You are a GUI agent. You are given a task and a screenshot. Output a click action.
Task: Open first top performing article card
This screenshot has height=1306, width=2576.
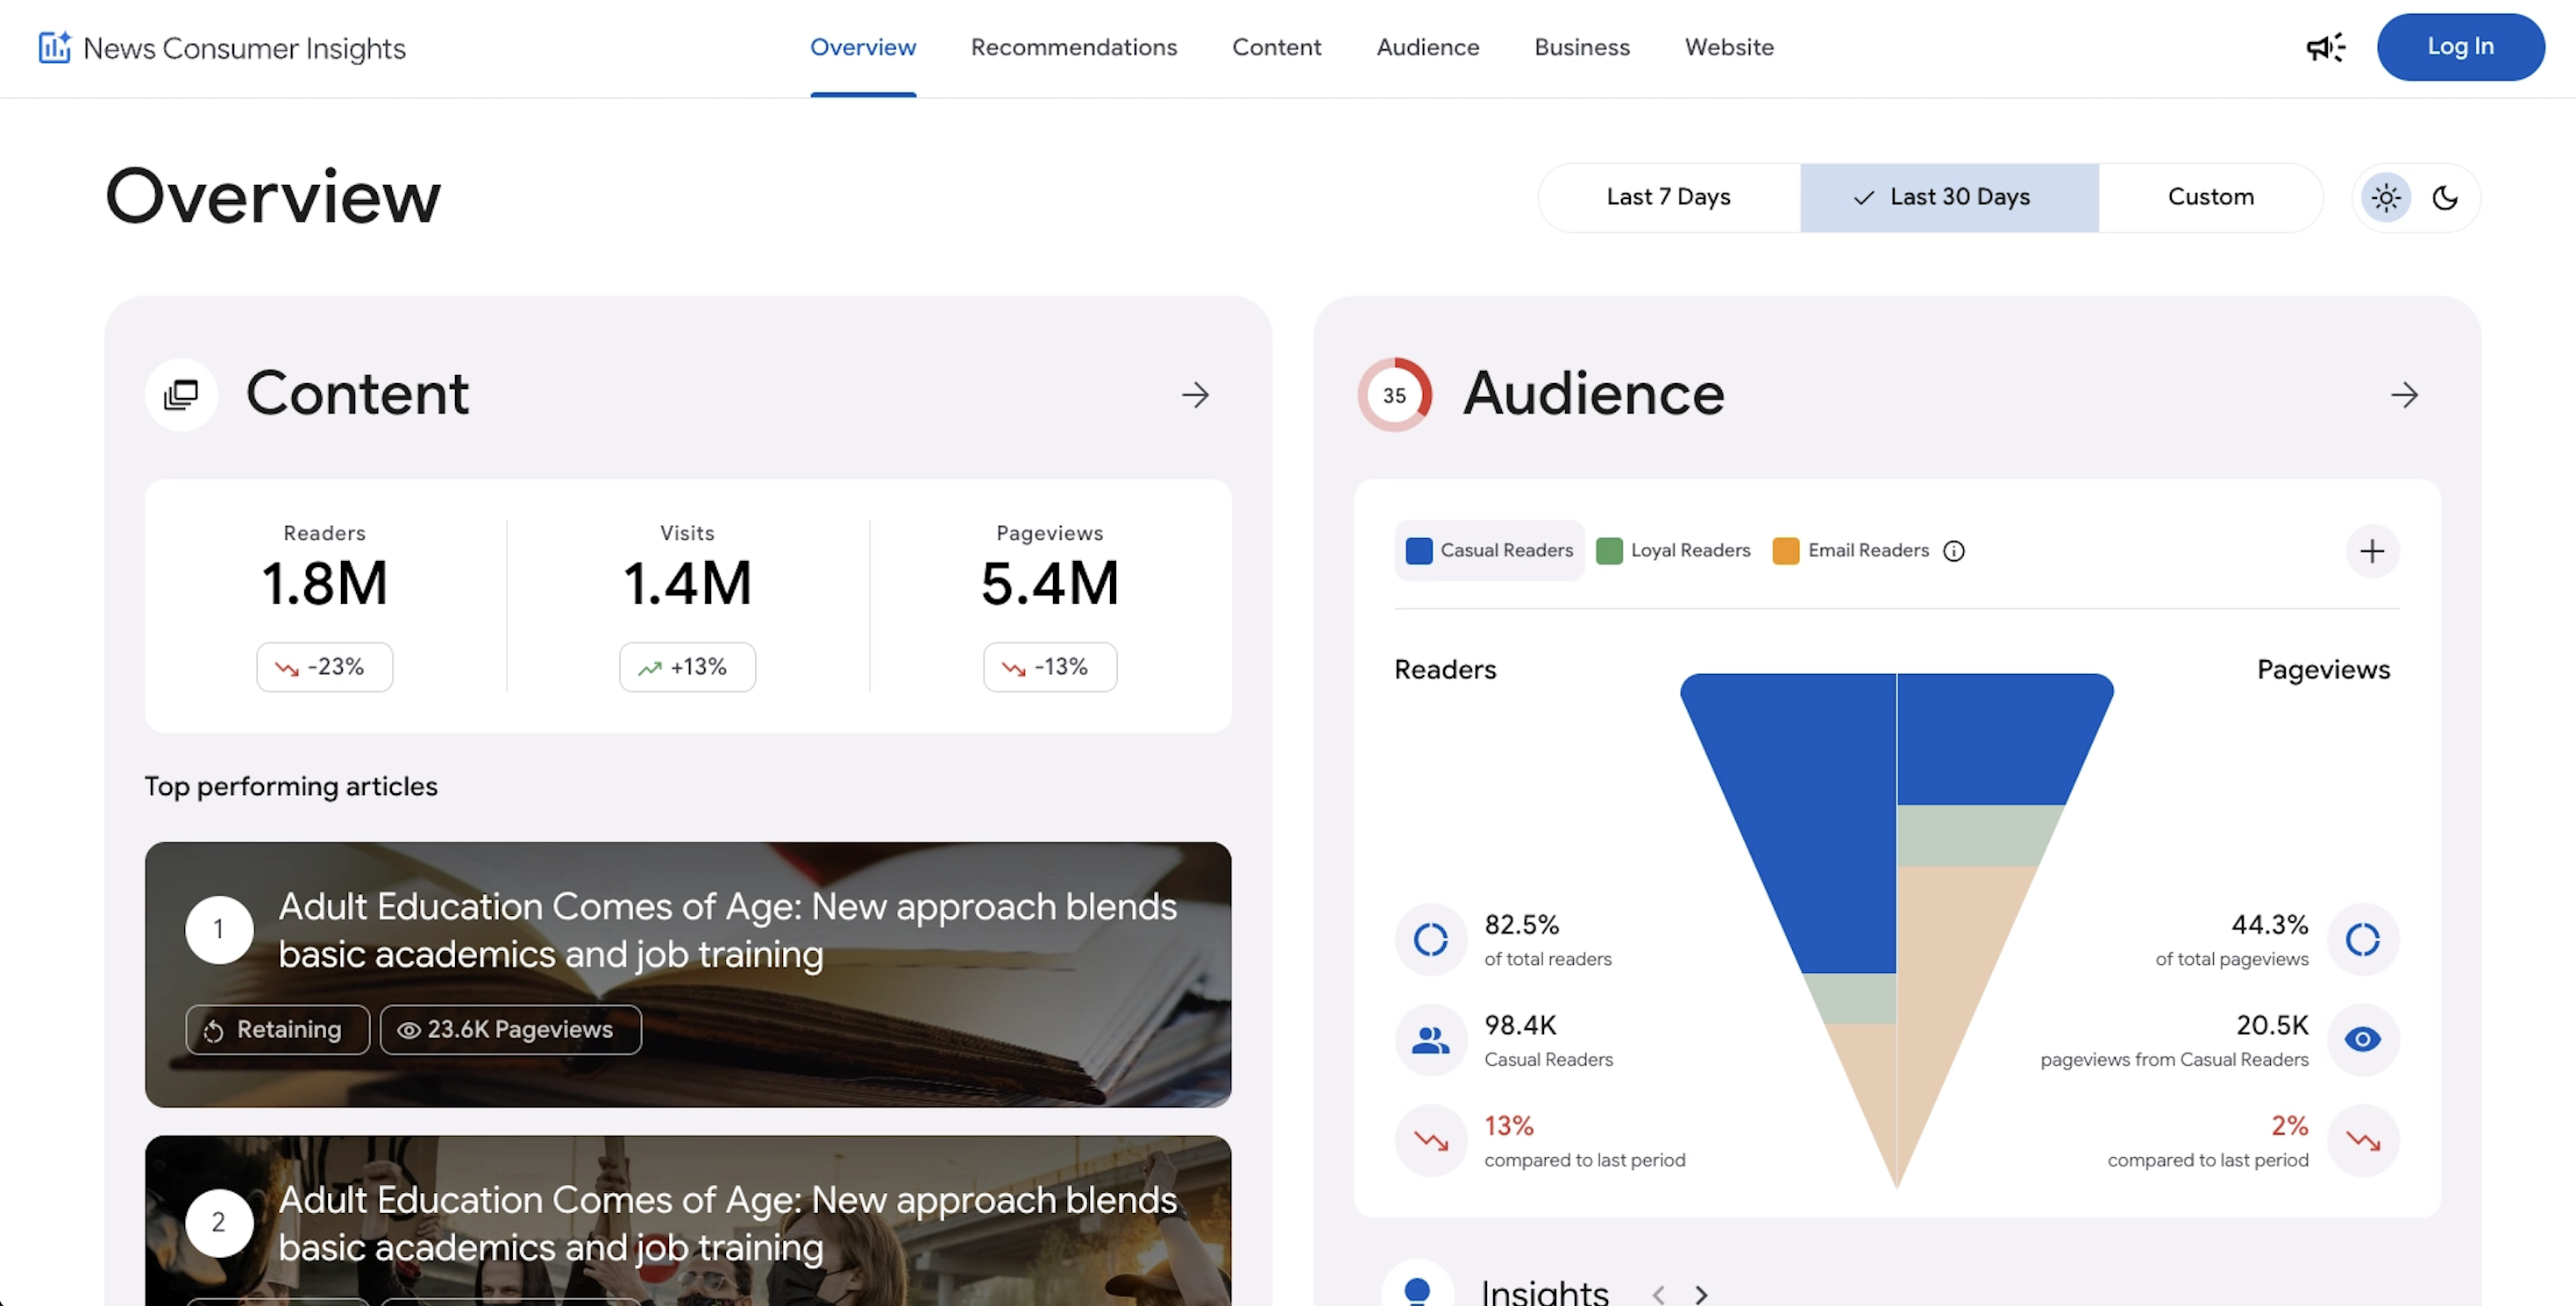[x=688, y=975]
